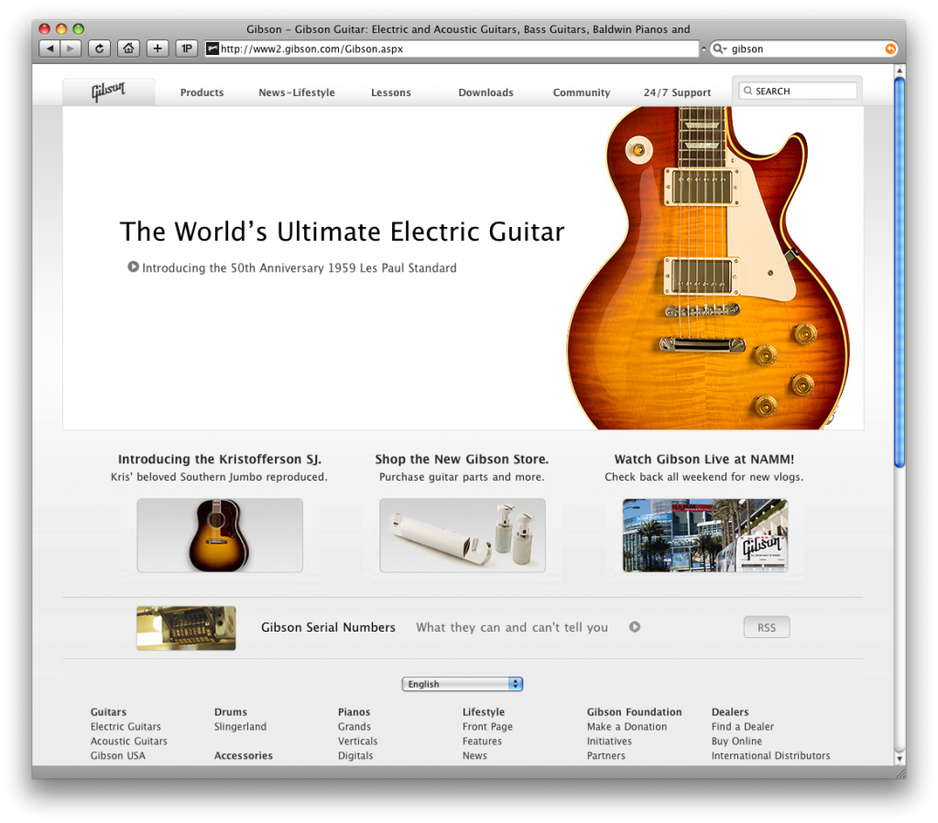Click the guitar parts store thumbnail
This screenshot has width=938, height=823.
[x=463, y=536]
